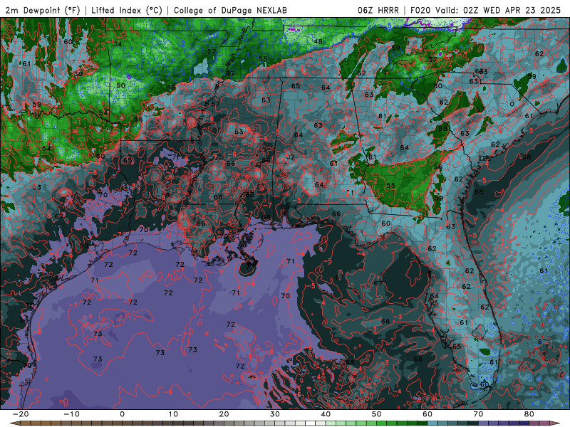The height and width of the screenshot is (427, 570).
Task: Click the -20 label on the color scale
Action: (21, 414)
